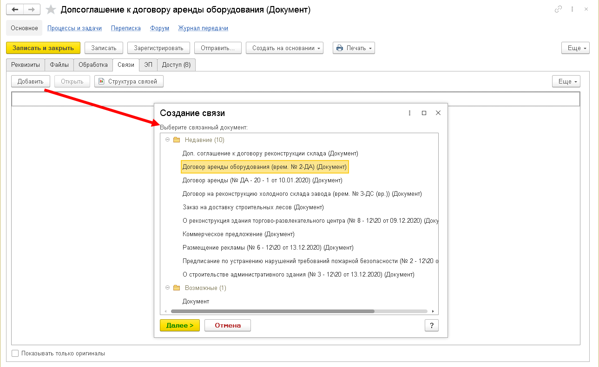This screenshot has height=367, width=599.
Task: Select Коммерческое предложение (Документ)
Action: click(238, 234)
